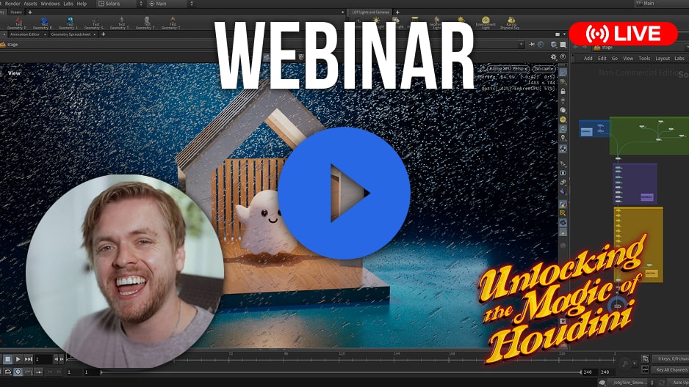689x387 pixels.
Task: Switch to the Geometry Spreadsheet tab
Action: coord(71,34)
